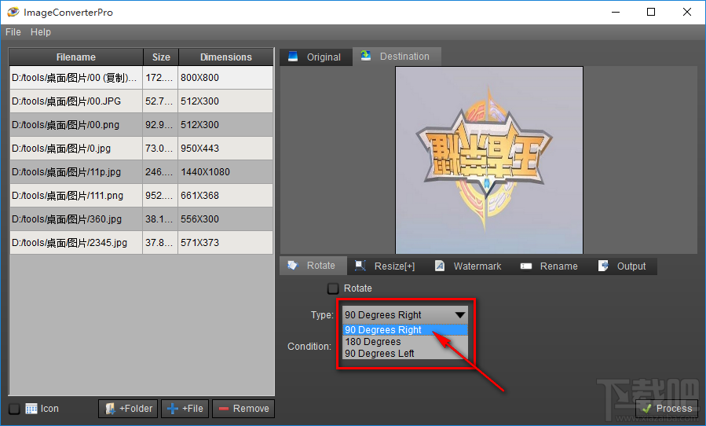Collapse the Type dropdown arrow

click(459, 314)
